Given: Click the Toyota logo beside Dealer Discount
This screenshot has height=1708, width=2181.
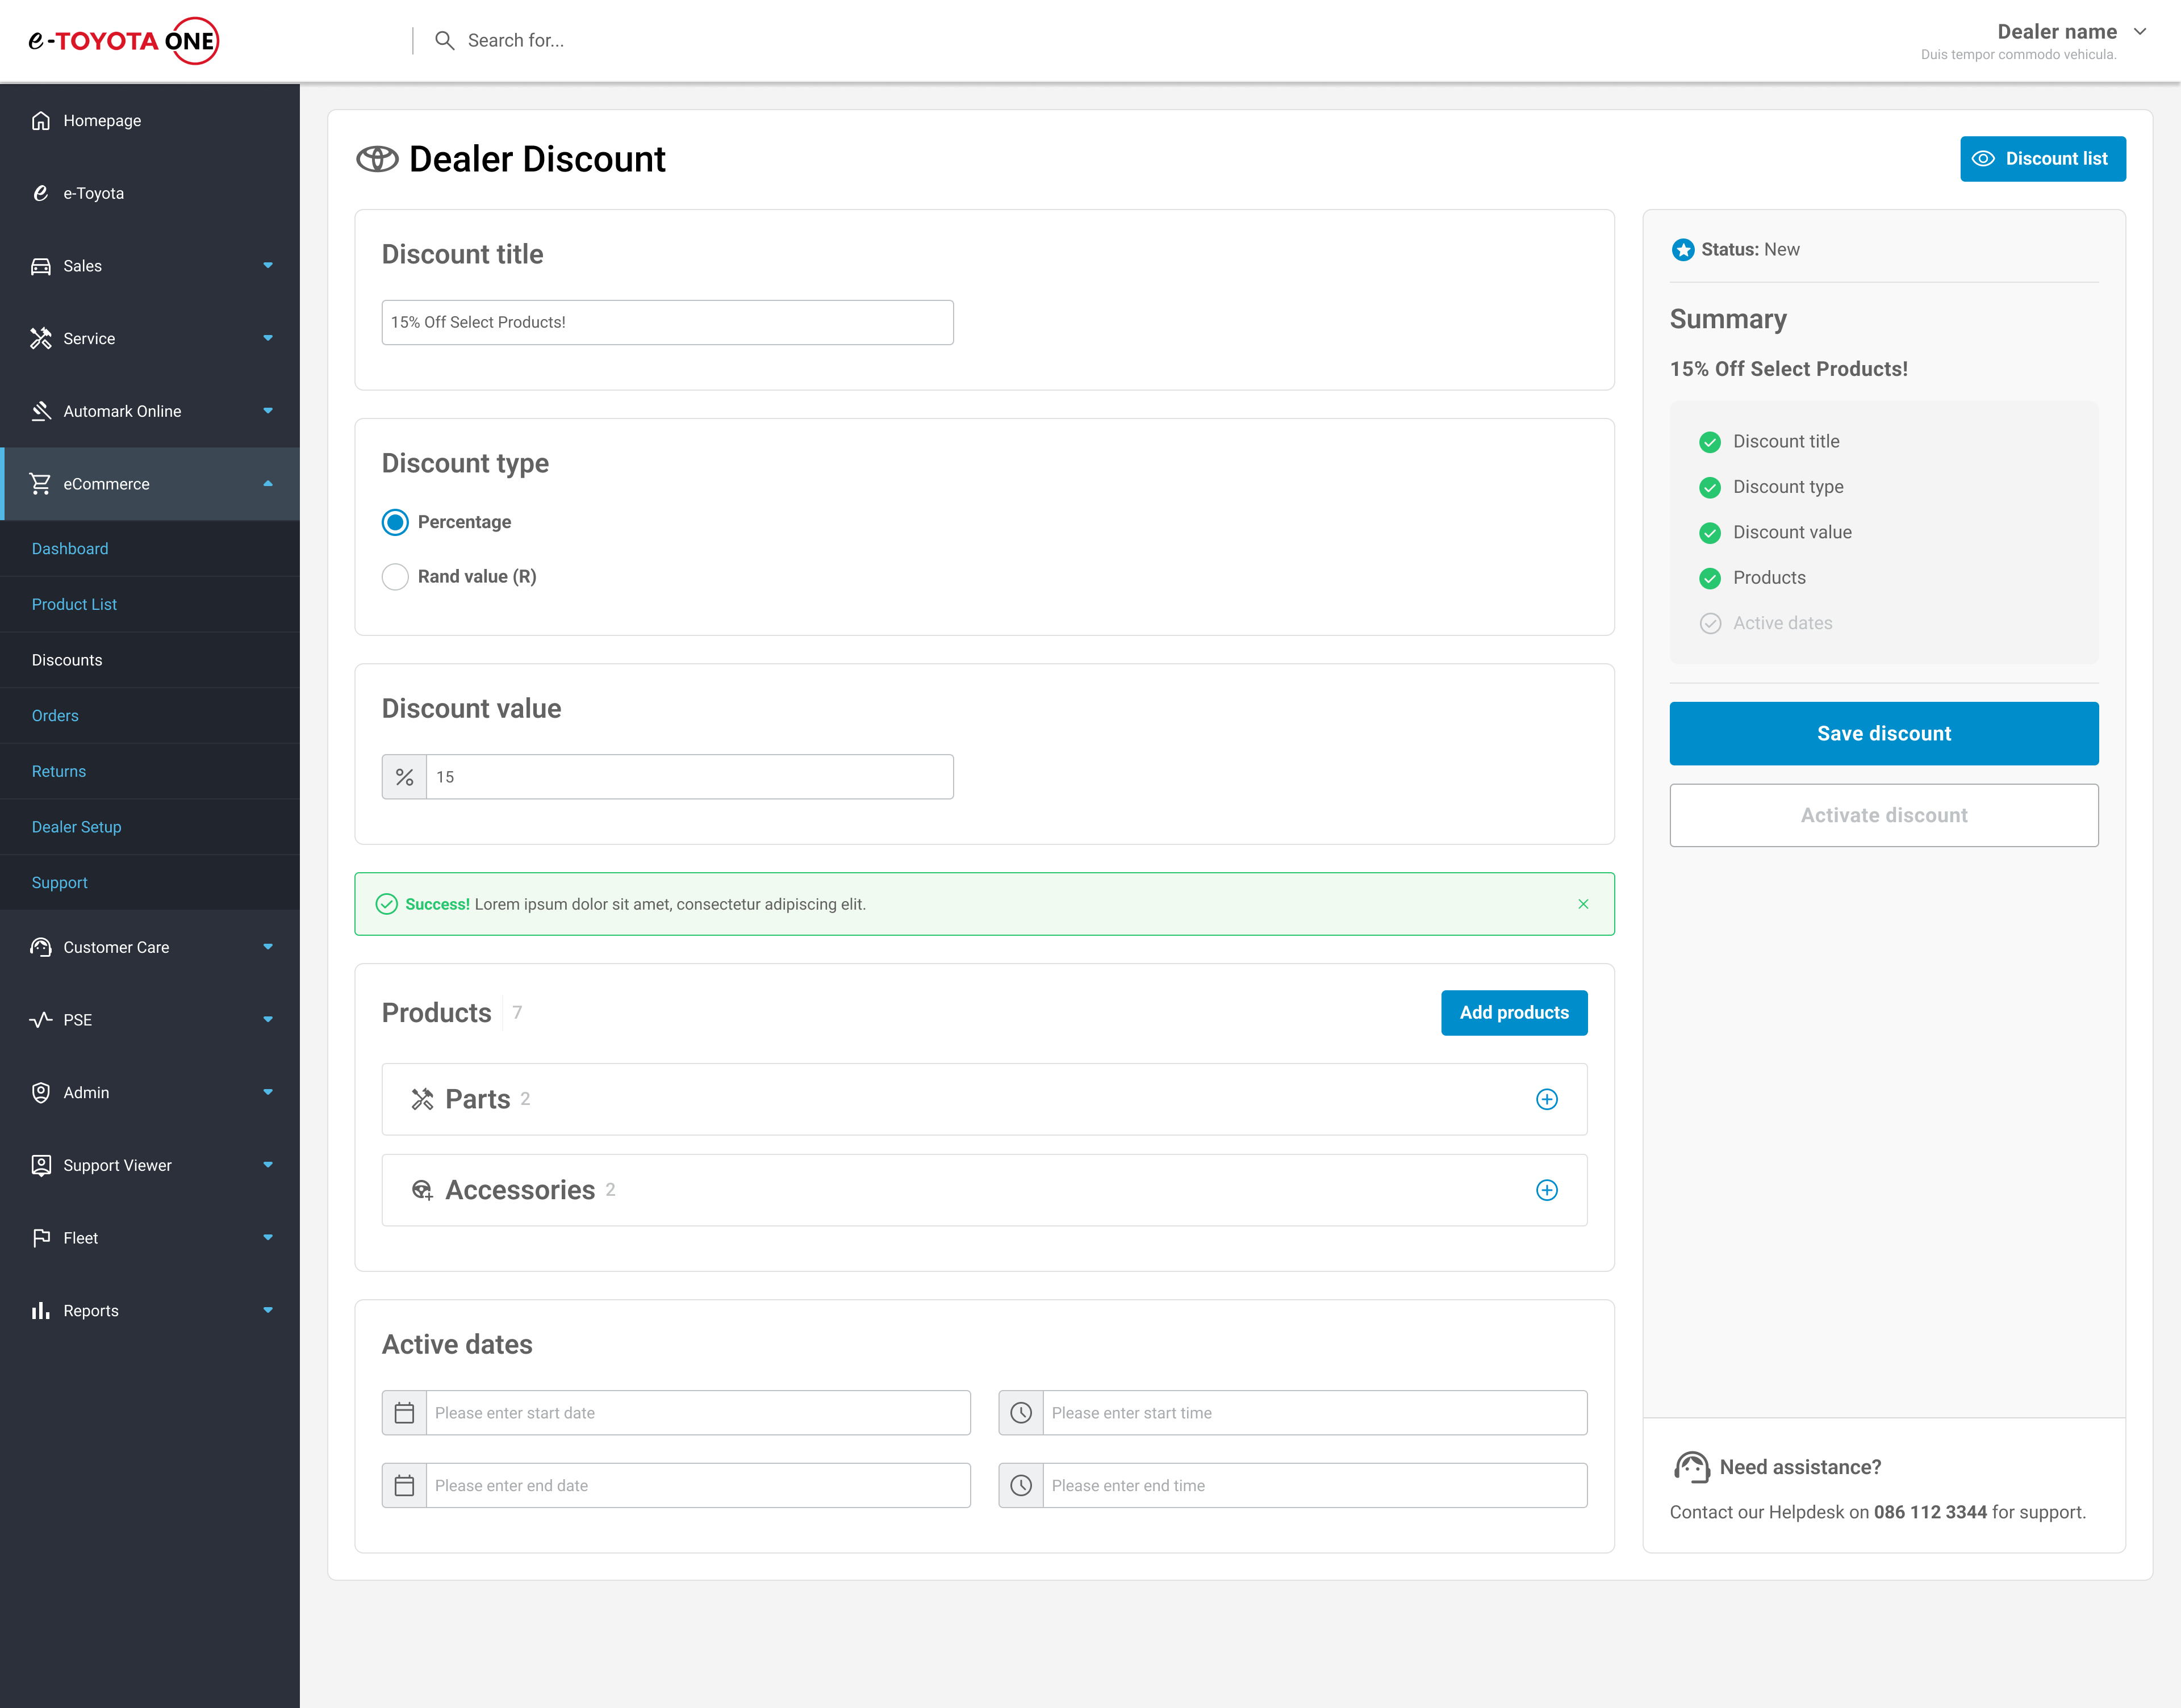Looking at the screenshot, I should pyautogui.click(x=377, y=159).
